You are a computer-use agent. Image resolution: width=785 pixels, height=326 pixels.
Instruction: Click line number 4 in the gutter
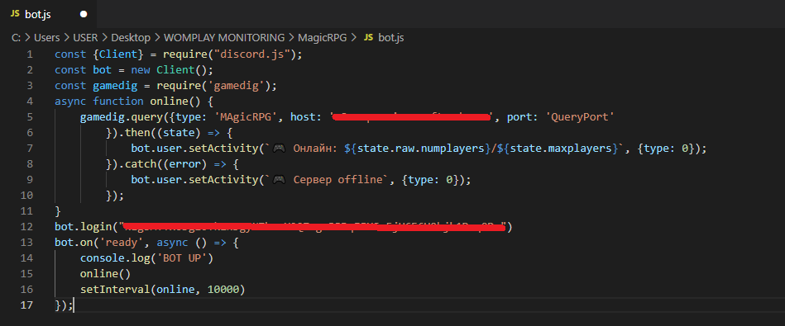(x=30, y=101)
